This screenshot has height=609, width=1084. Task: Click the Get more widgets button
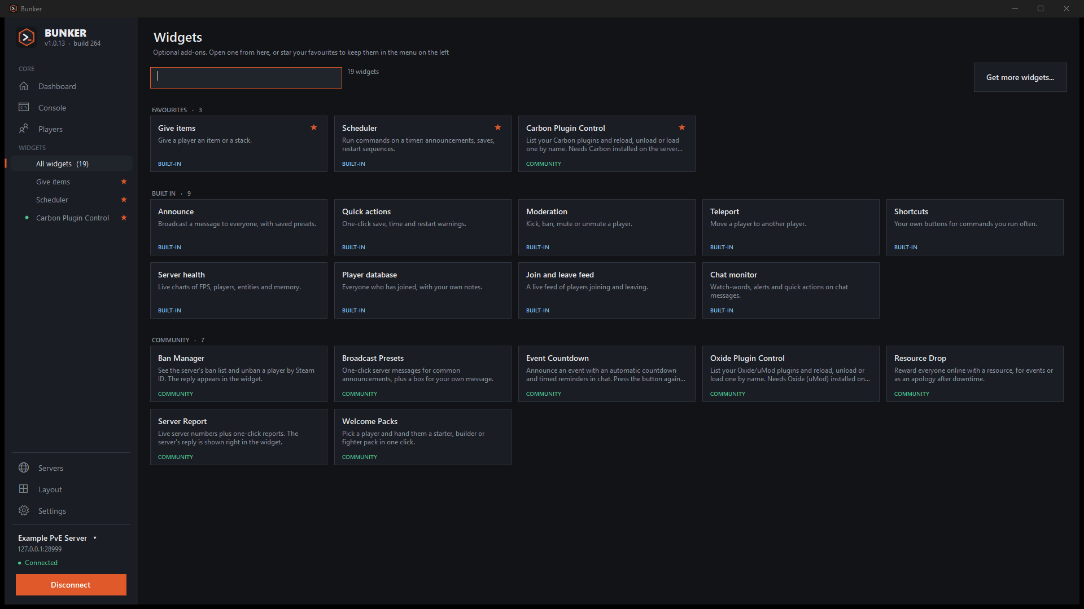pyautogui.click(x=1020, y=77)
